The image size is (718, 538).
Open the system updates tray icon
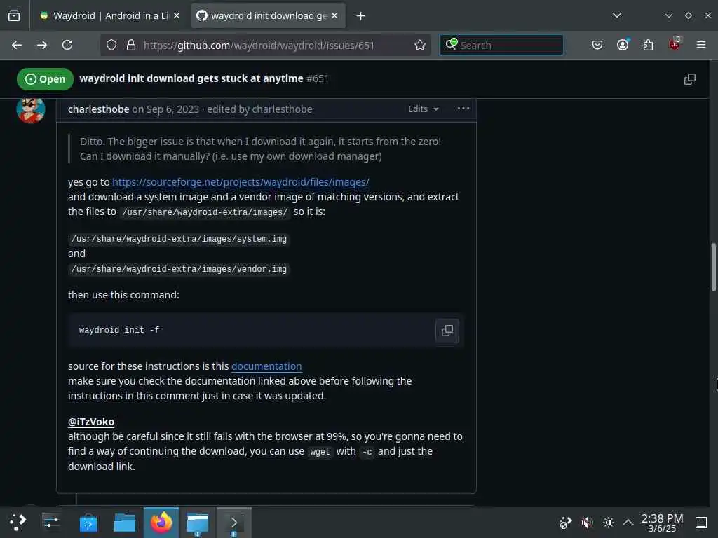[566, 522]
